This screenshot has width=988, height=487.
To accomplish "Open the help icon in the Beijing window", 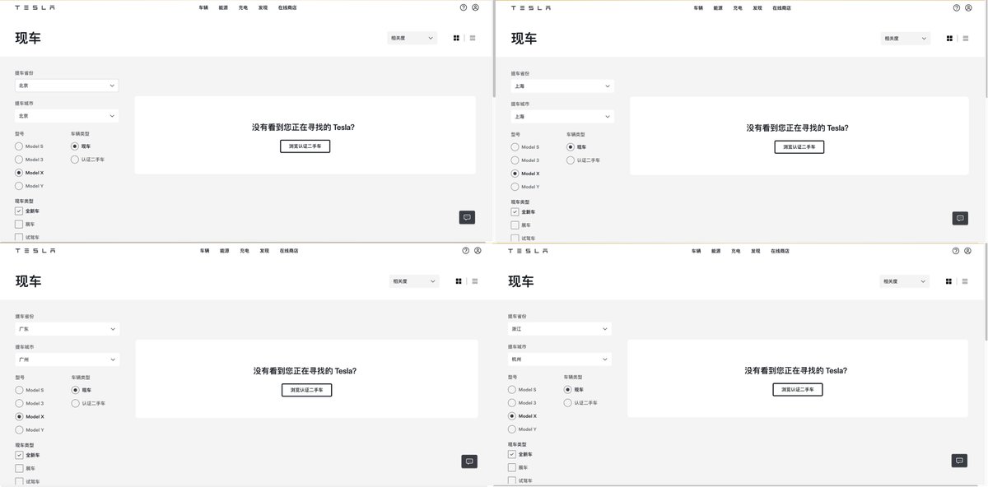I will click(464, 7).
